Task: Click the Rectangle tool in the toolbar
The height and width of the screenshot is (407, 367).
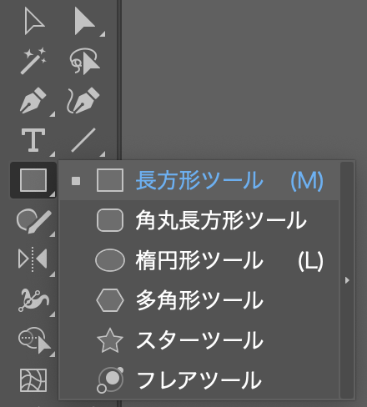Action: pos(33,180)
